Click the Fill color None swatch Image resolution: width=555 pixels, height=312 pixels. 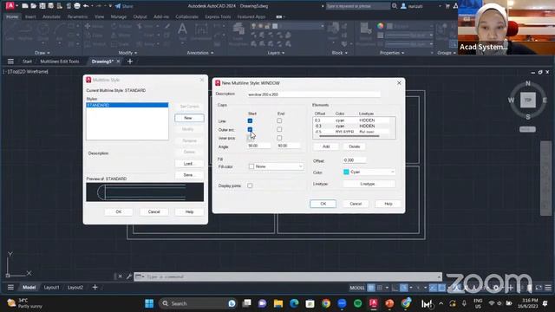coord(251,166)
